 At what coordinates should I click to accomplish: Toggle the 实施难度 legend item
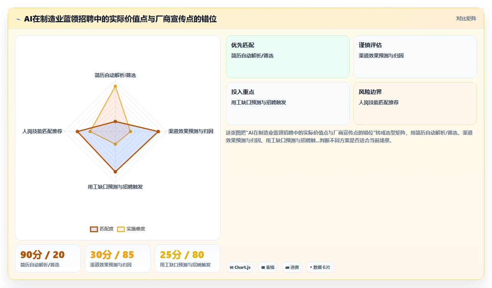pyautogui.click(x=131, y=229)
